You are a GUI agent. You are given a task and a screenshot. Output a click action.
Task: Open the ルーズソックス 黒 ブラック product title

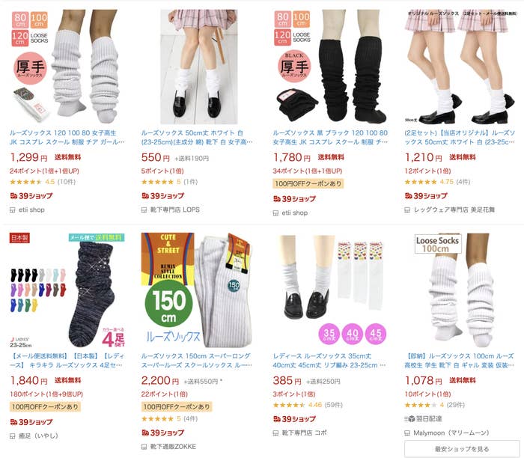[x=330, y=137]
